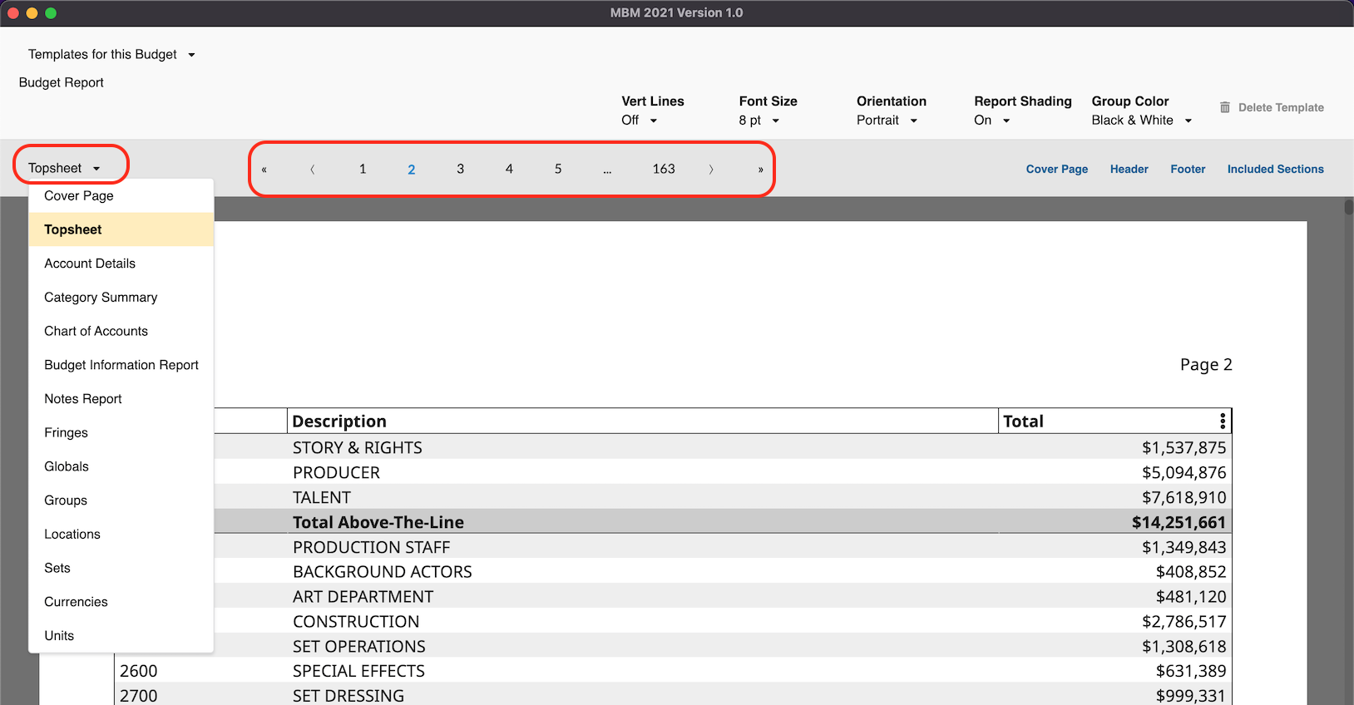Image resolution: width=1354 pixels, height=705 pixels.
Task: Go to page 163 in pagination
Action: pyautogui.click(x=664, y=170)
